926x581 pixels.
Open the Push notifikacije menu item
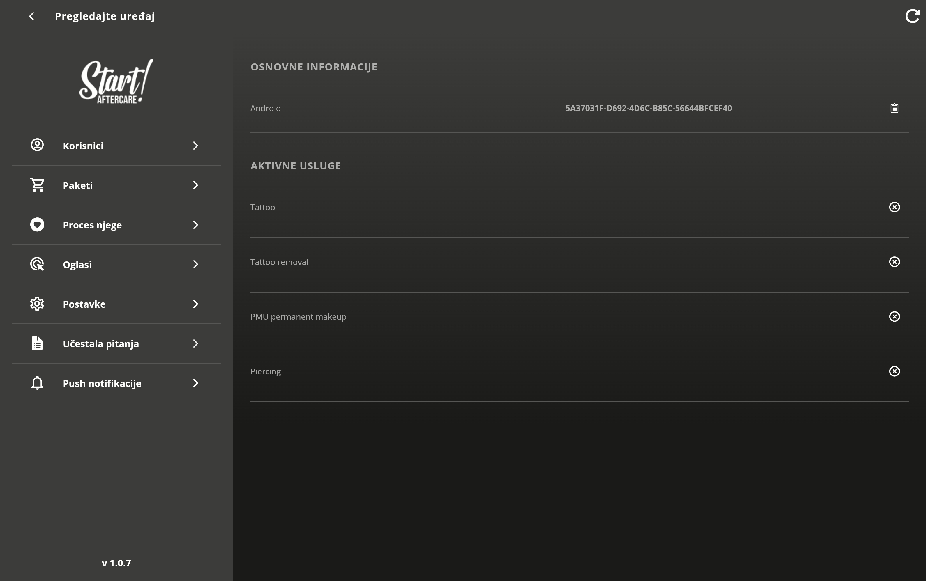[x=102, y=383]
